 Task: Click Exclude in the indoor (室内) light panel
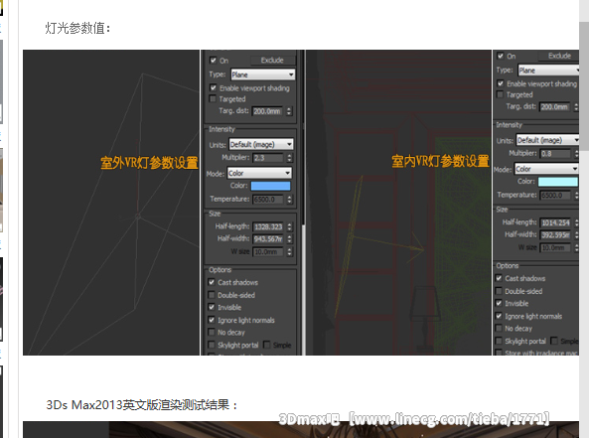click(x=558, y=56)
